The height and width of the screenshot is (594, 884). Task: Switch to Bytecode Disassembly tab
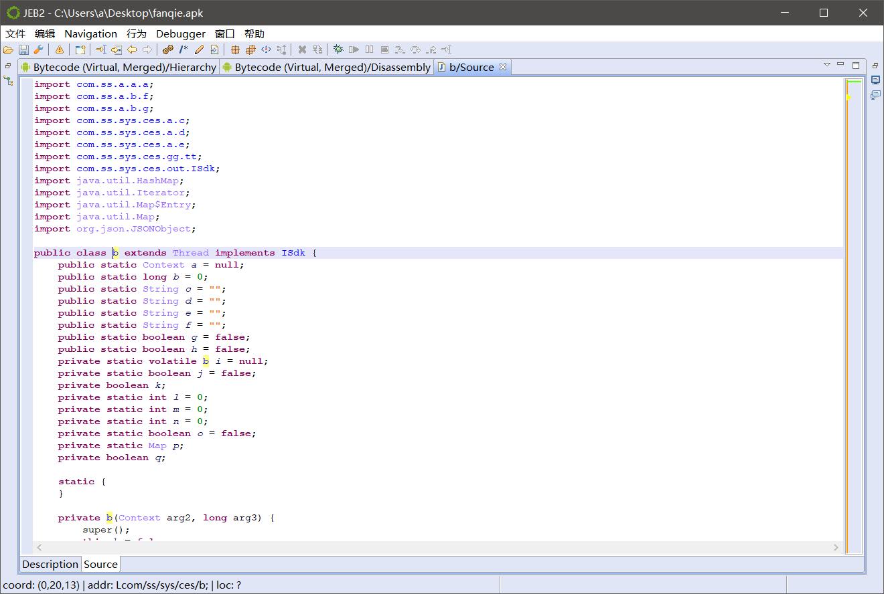pos(326,67)
